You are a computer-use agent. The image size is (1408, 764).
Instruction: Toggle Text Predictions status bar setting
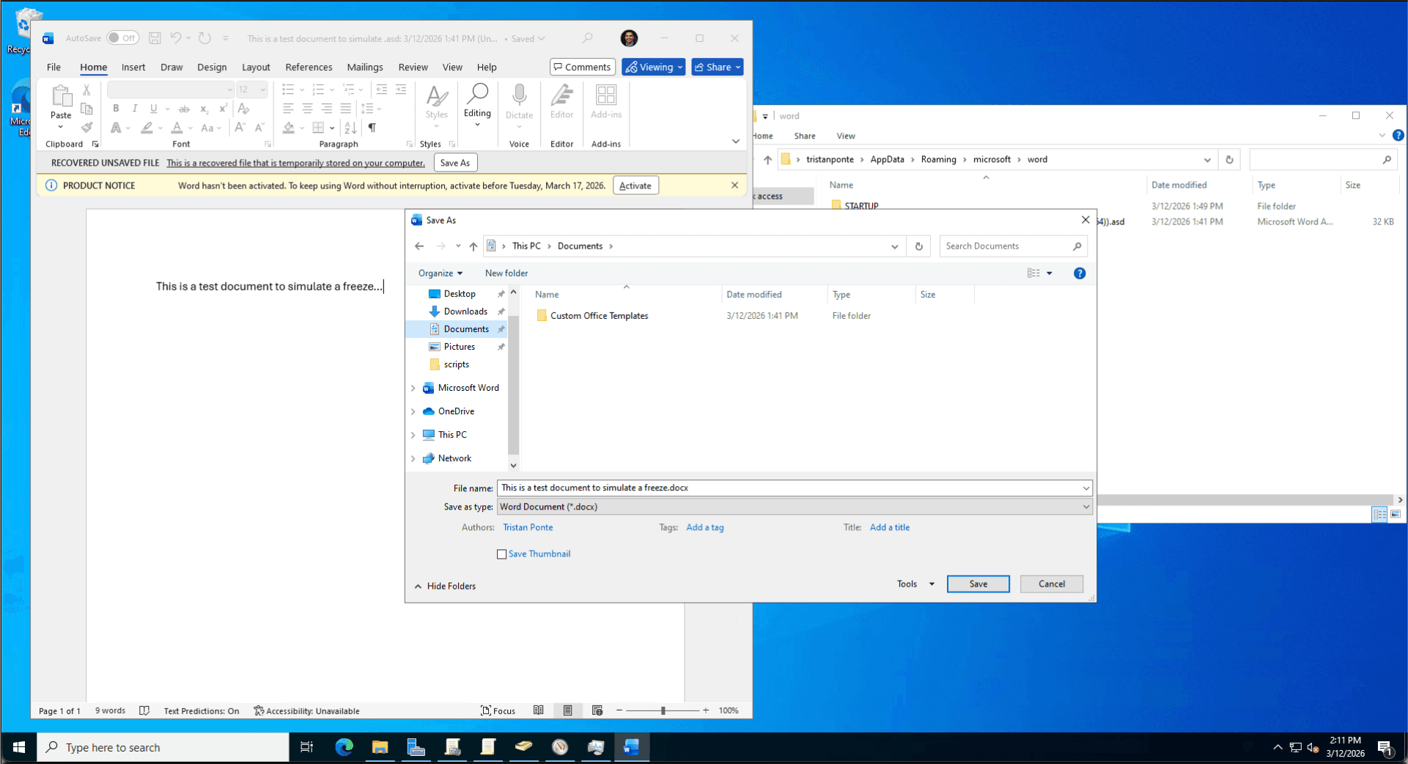pos(202,710)
